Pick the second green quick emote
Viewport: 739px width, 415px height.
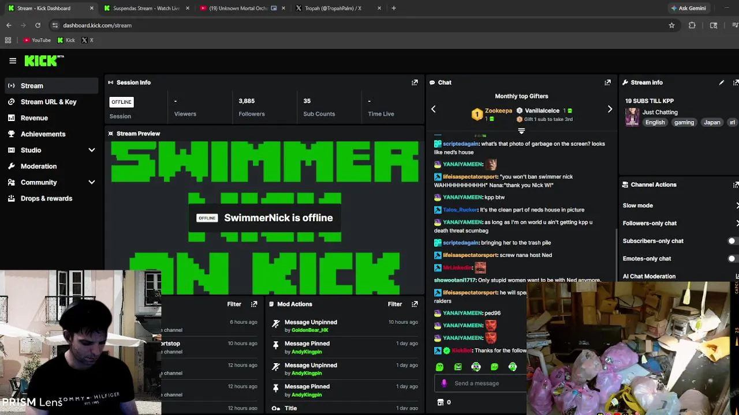click(458, 367)
